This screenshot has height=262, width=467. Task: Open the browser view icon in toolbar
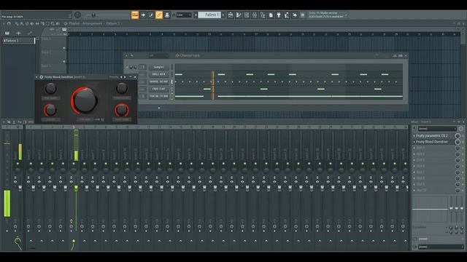pos(263,15)
